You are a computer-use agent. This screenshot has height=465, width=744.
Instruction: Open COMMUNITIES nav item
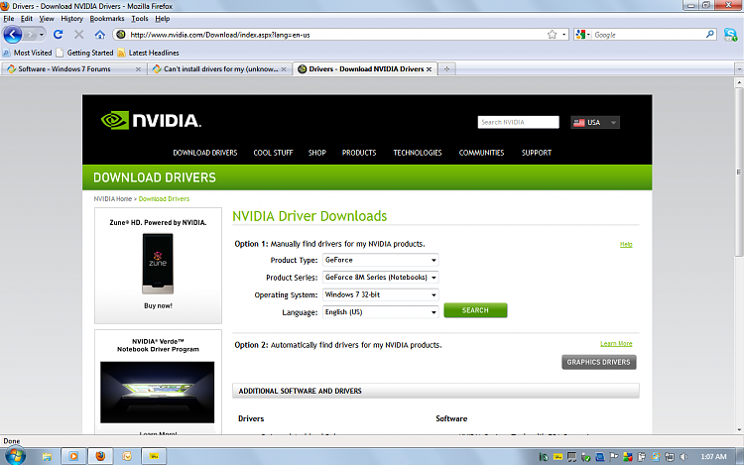pyautogui.click(x=481, y=153)
